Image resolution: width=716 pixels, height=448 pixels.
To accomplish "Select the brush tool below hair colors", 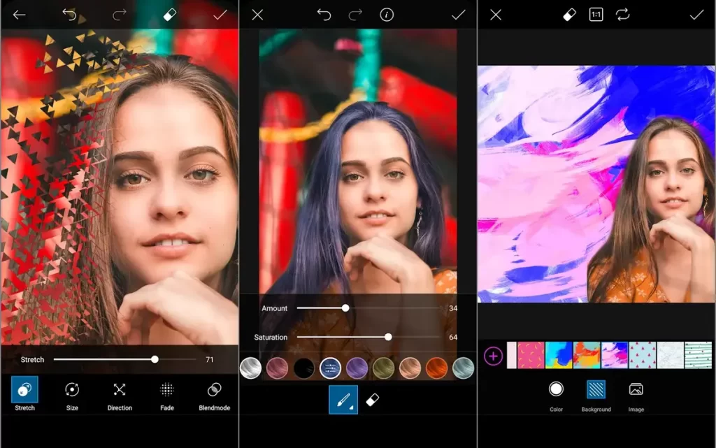I will pyautogui.click(x=343, y=400).
